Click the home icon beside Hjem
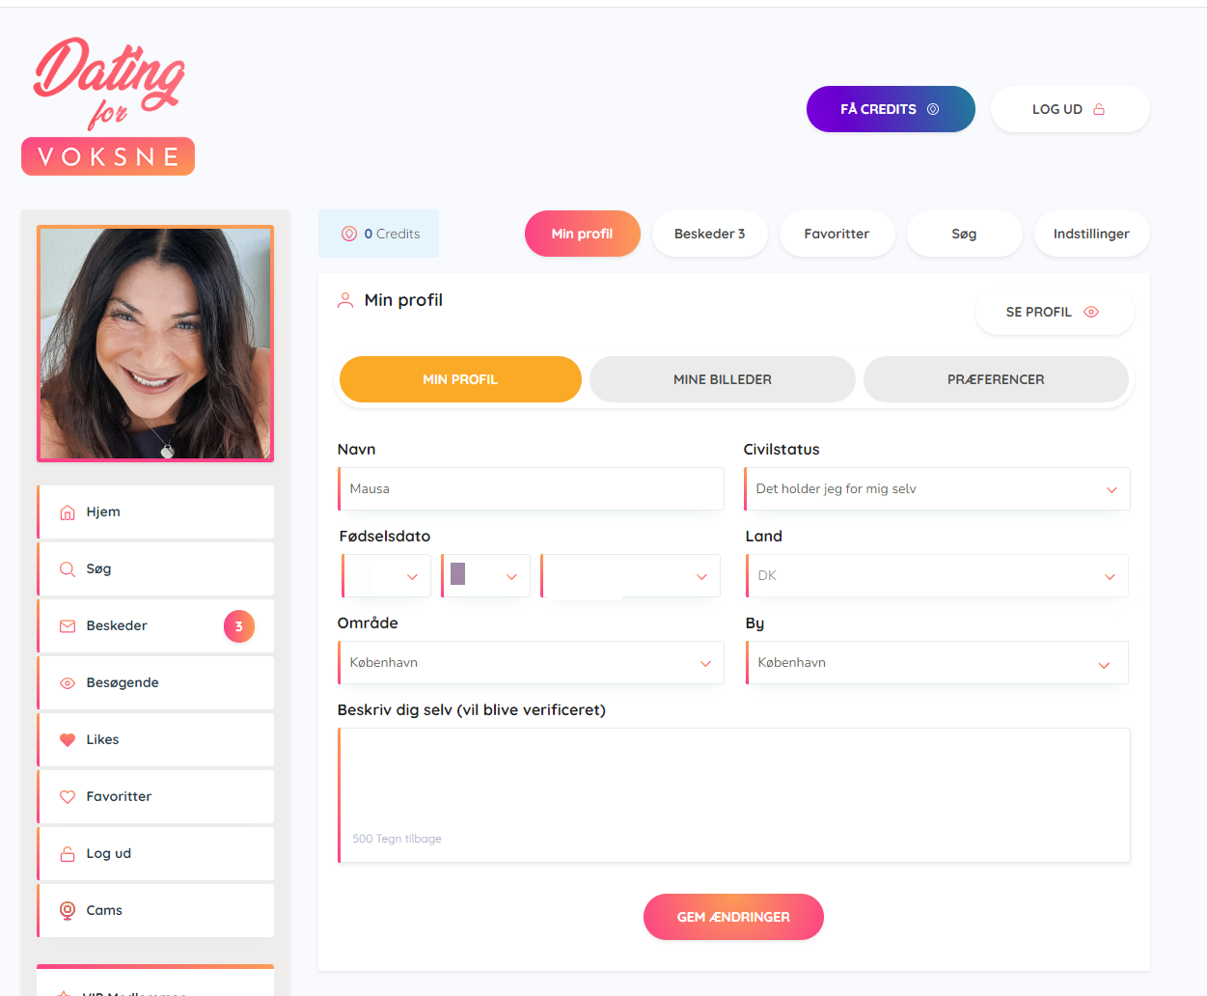Screen dimensions: 1207x996 pos(68,512)
